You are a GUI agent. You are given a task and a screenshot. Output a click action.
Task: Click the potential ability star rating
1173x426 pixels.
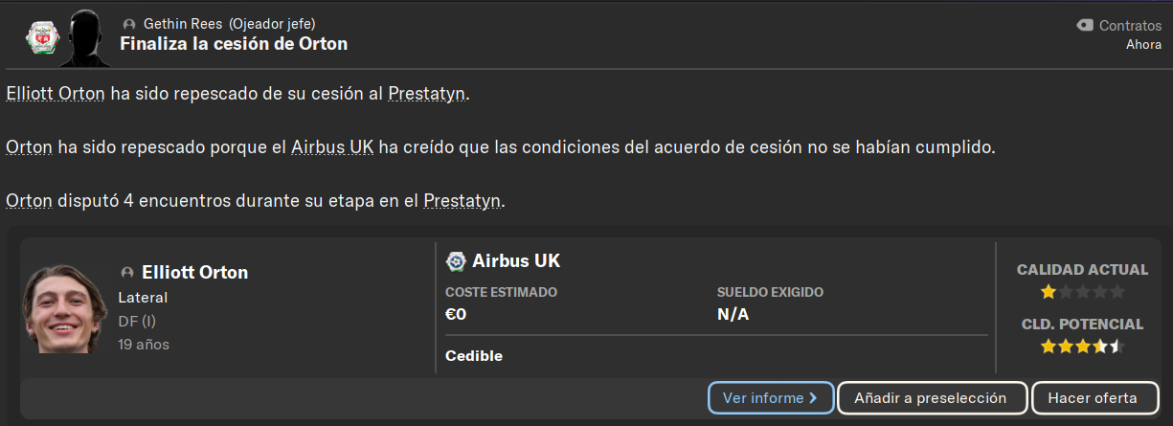1082,346
